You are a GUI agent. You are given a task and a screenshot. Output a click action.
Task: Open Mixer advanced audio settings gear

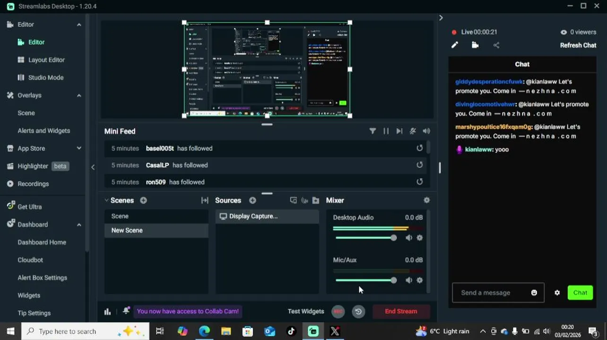pyautogui.click(x=427, y=200)
